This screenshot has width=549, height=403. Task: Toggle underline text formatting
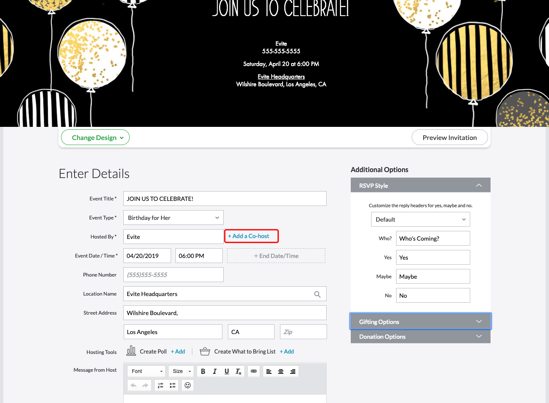227,371
